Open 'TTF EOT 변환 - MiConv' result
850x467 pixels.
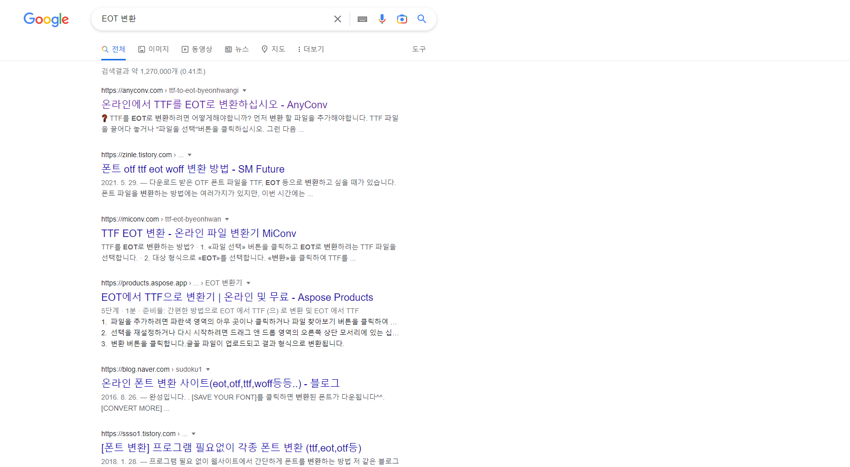click(199, 233)
